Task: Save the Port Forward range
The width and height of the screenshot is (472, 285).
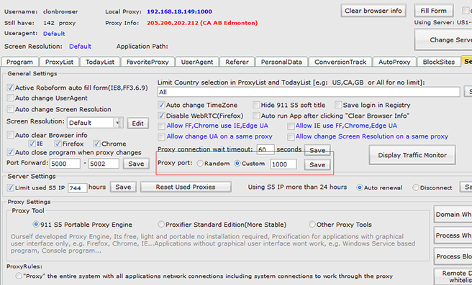Action: coord(136,164)
